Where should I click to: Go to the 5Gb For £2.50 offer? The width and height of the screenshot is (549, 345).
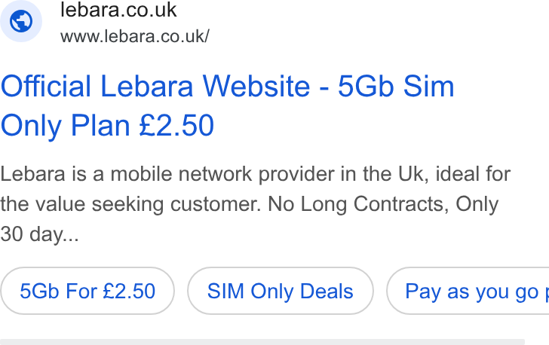point(87,291)
